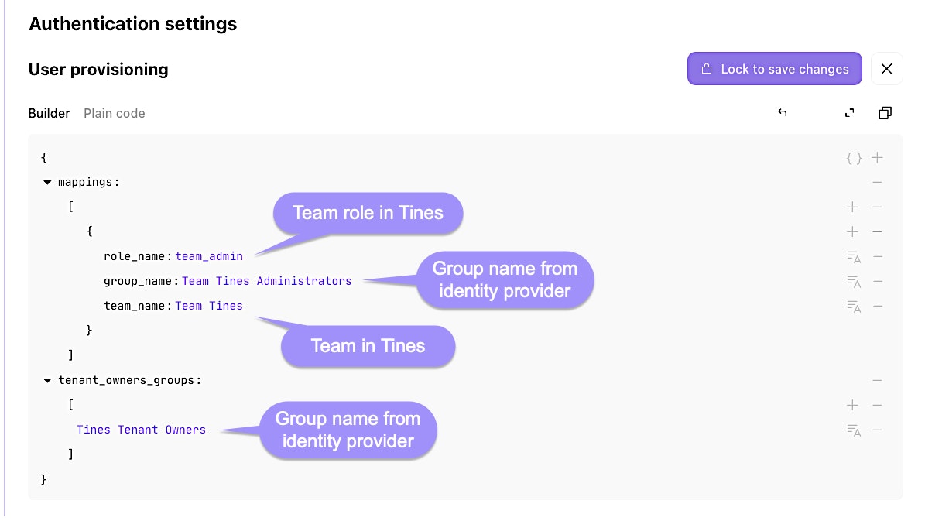Image resolution: width=942 pixels, height=521 pixels.
Task: Collapse the mappings section
Action: (x=47, y=183)
